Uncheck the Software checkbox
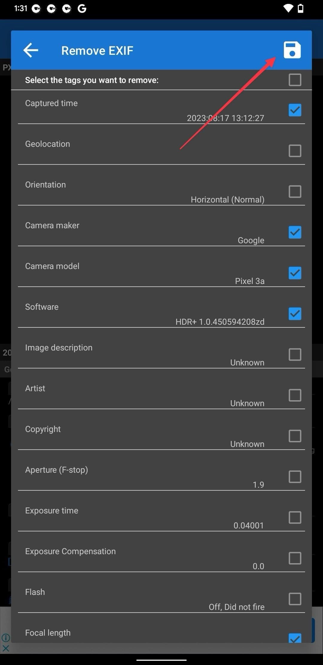The width and height of the screenshot is (323, 665). [x=295, y=314]
